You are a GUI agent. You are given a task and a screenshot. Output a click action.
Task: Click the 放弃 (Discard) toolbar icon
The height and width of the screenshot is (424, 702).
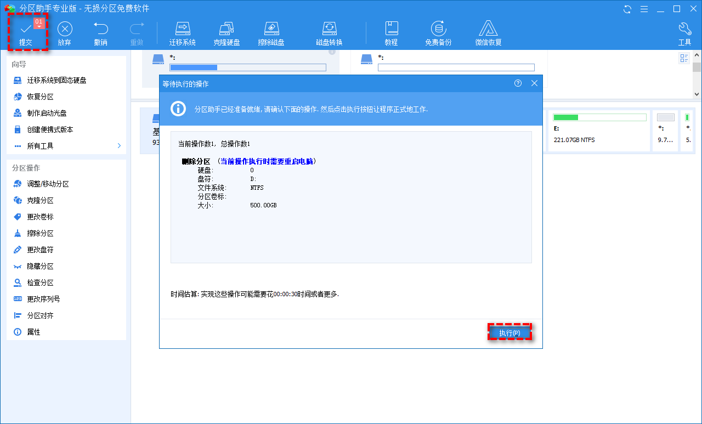pos(65,33)
